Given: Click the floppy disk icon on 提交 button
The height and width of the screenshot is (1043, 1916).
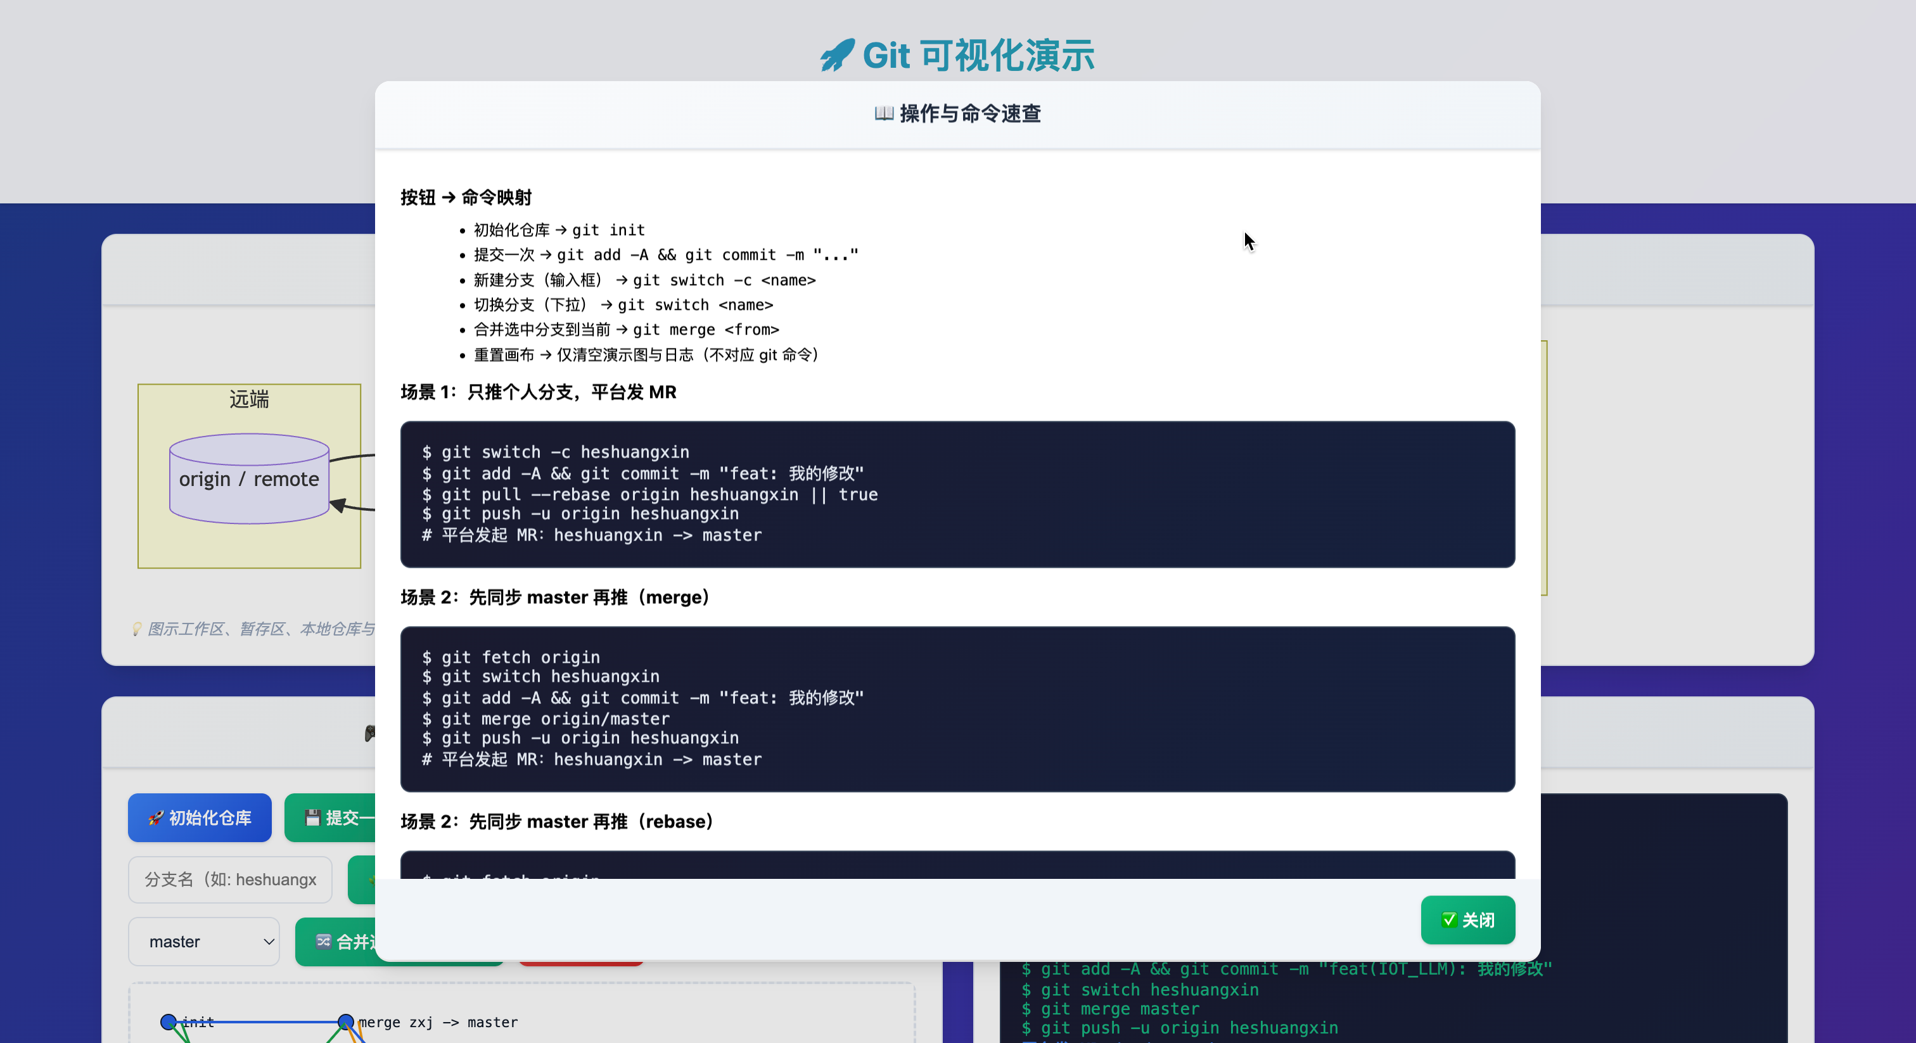Looking at the screenshot, I should pos(312,817).
